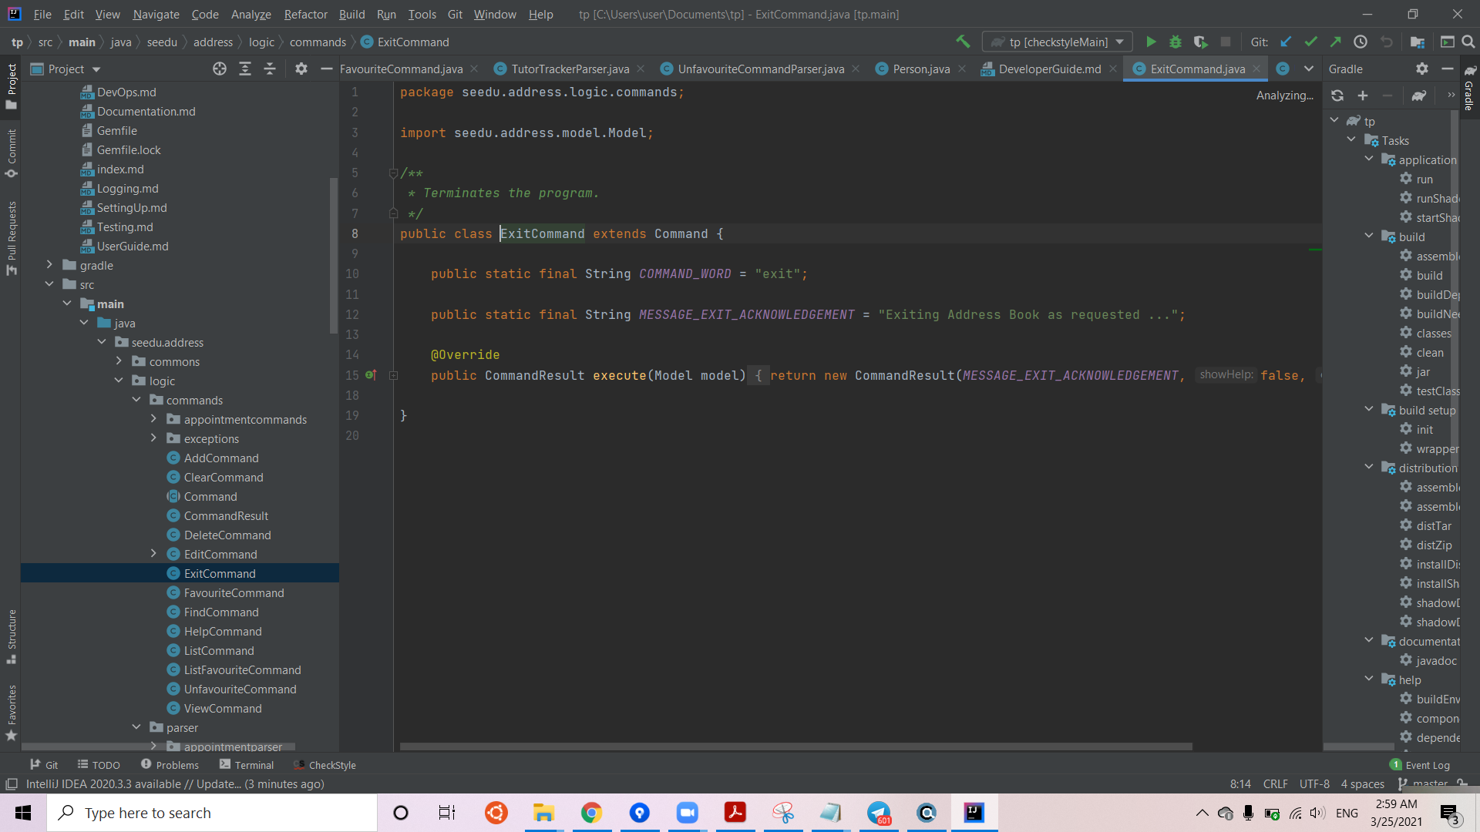1480x832 pixels.
Task: Open the Refactor menu
Action: coord(305,14)
